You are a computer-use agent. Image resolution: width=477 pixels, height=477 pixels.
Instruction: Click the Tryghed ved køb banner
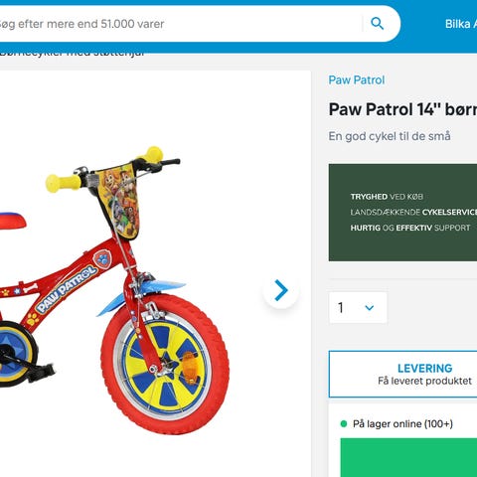(x=402, y=213)
